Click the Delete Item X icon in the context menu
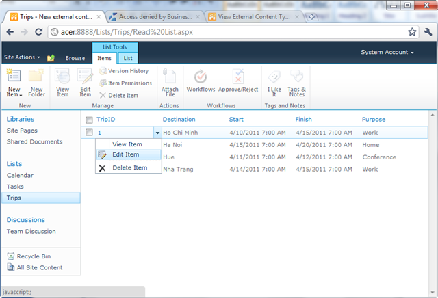438x298 pixels. click(102, 168)
